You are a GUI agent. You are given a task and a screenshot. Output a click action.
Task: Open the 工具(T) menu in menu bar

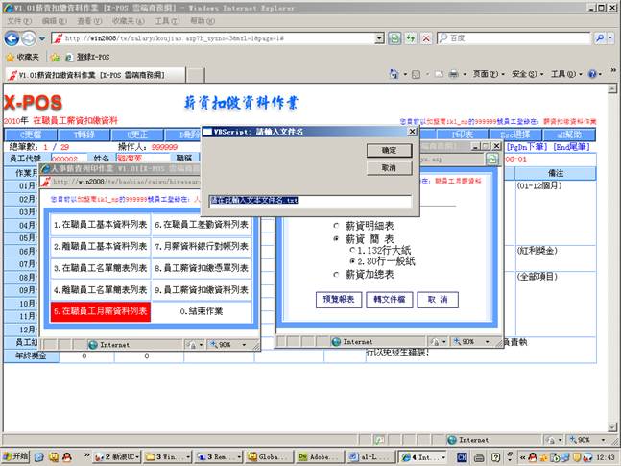(167, 20)
